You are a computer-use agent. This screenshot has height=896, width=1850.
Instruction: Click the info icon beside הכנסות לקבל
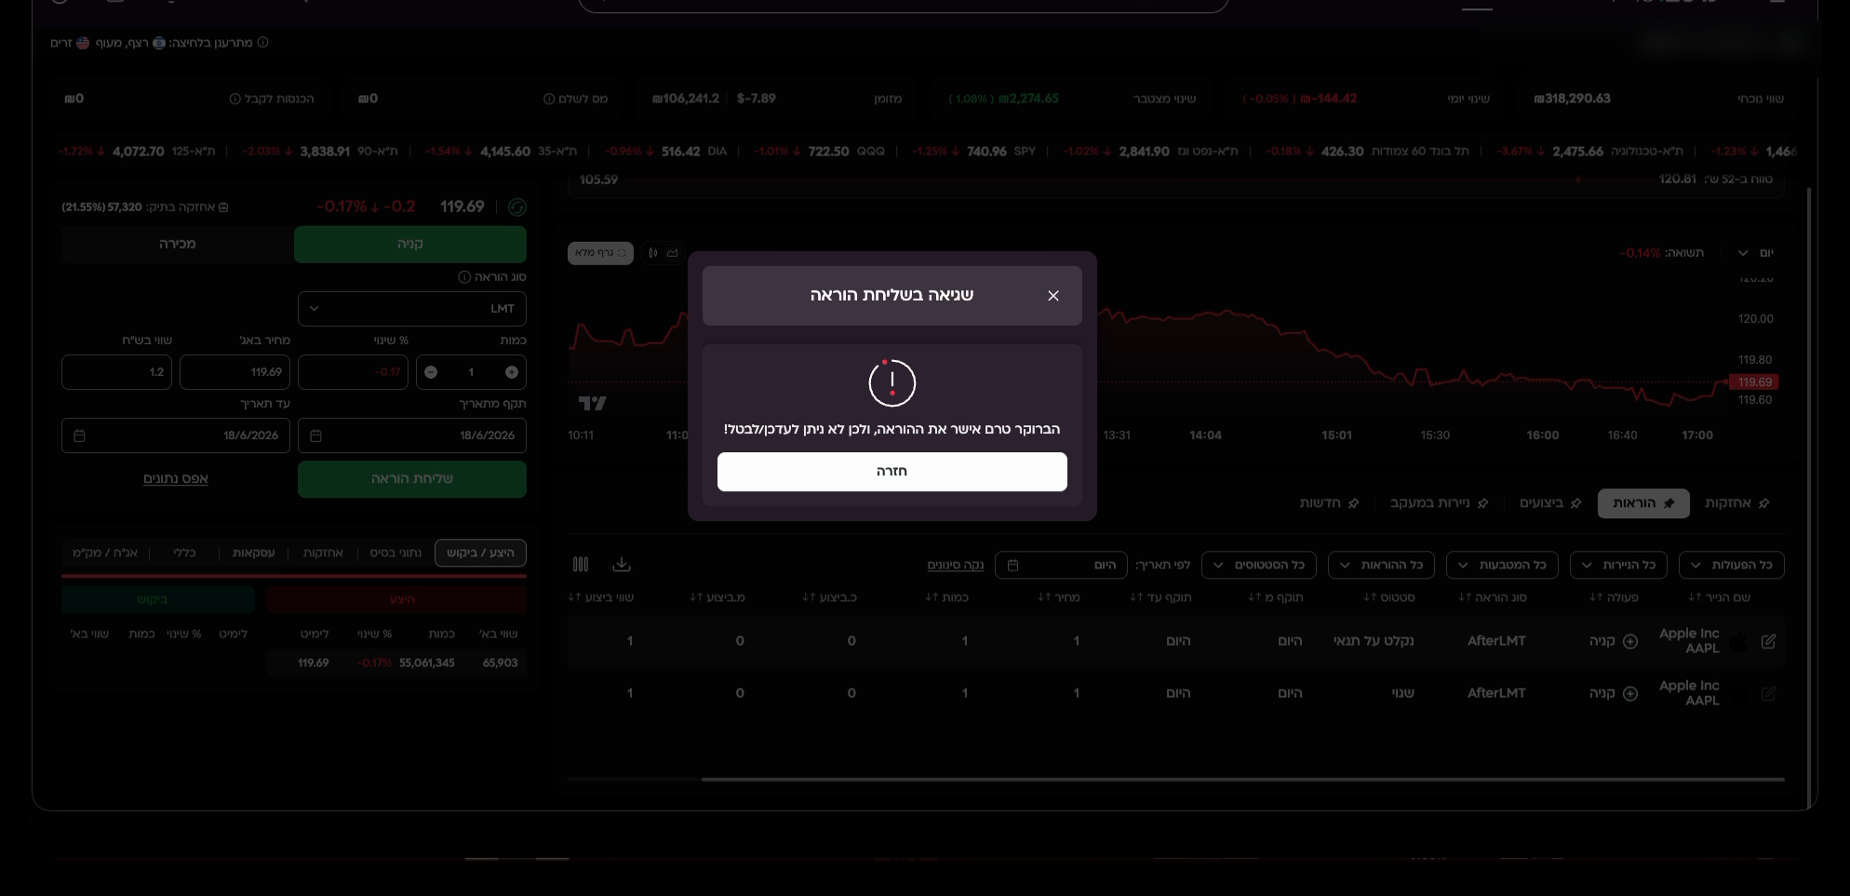235,99
